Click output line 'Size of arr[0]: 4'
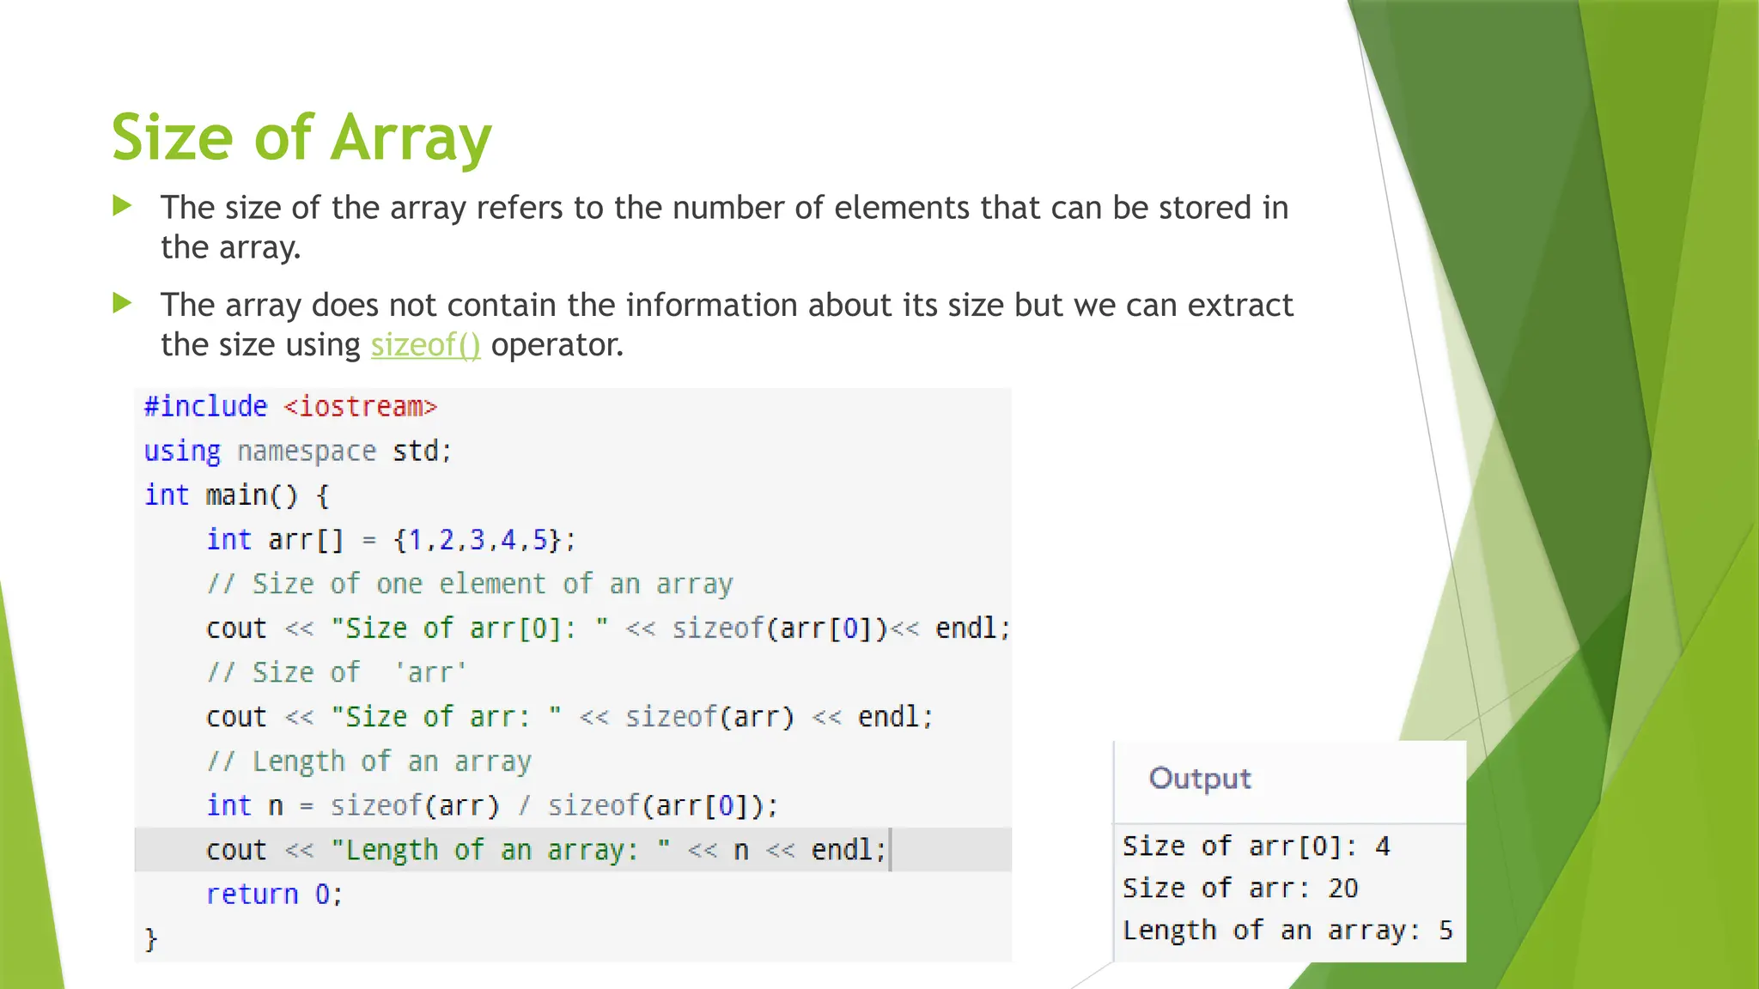Image resolution: width=1759 pixels, height=989 pixels. coord(1256,846)
